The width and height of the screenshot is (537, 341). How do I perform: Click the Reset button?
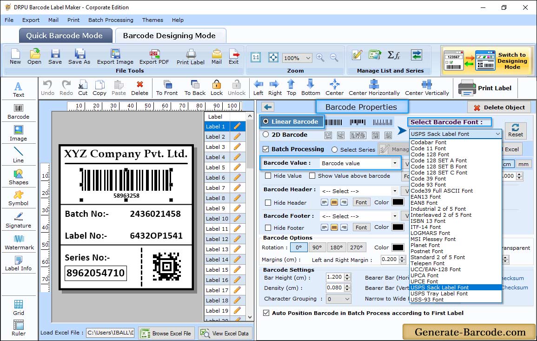(516, 130)
